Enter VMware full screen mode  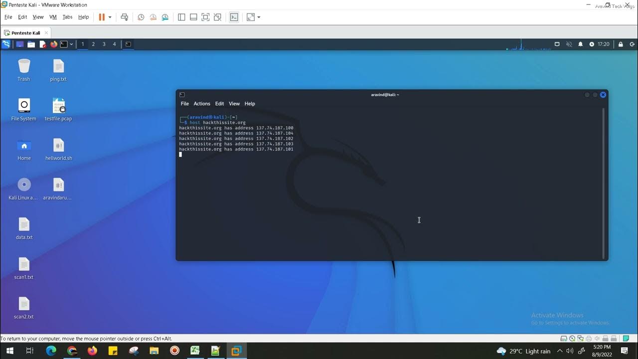click(205, 17)
